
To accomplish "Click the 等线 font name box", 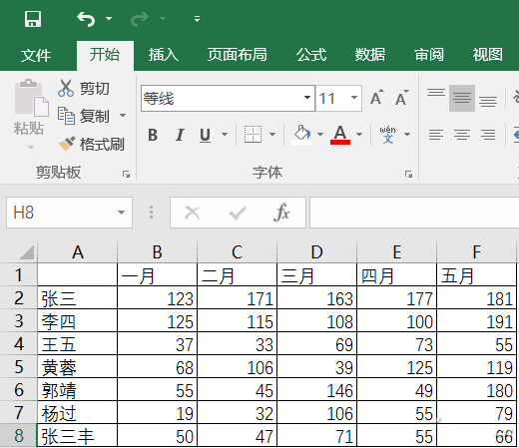I will [x=221, y=99].
